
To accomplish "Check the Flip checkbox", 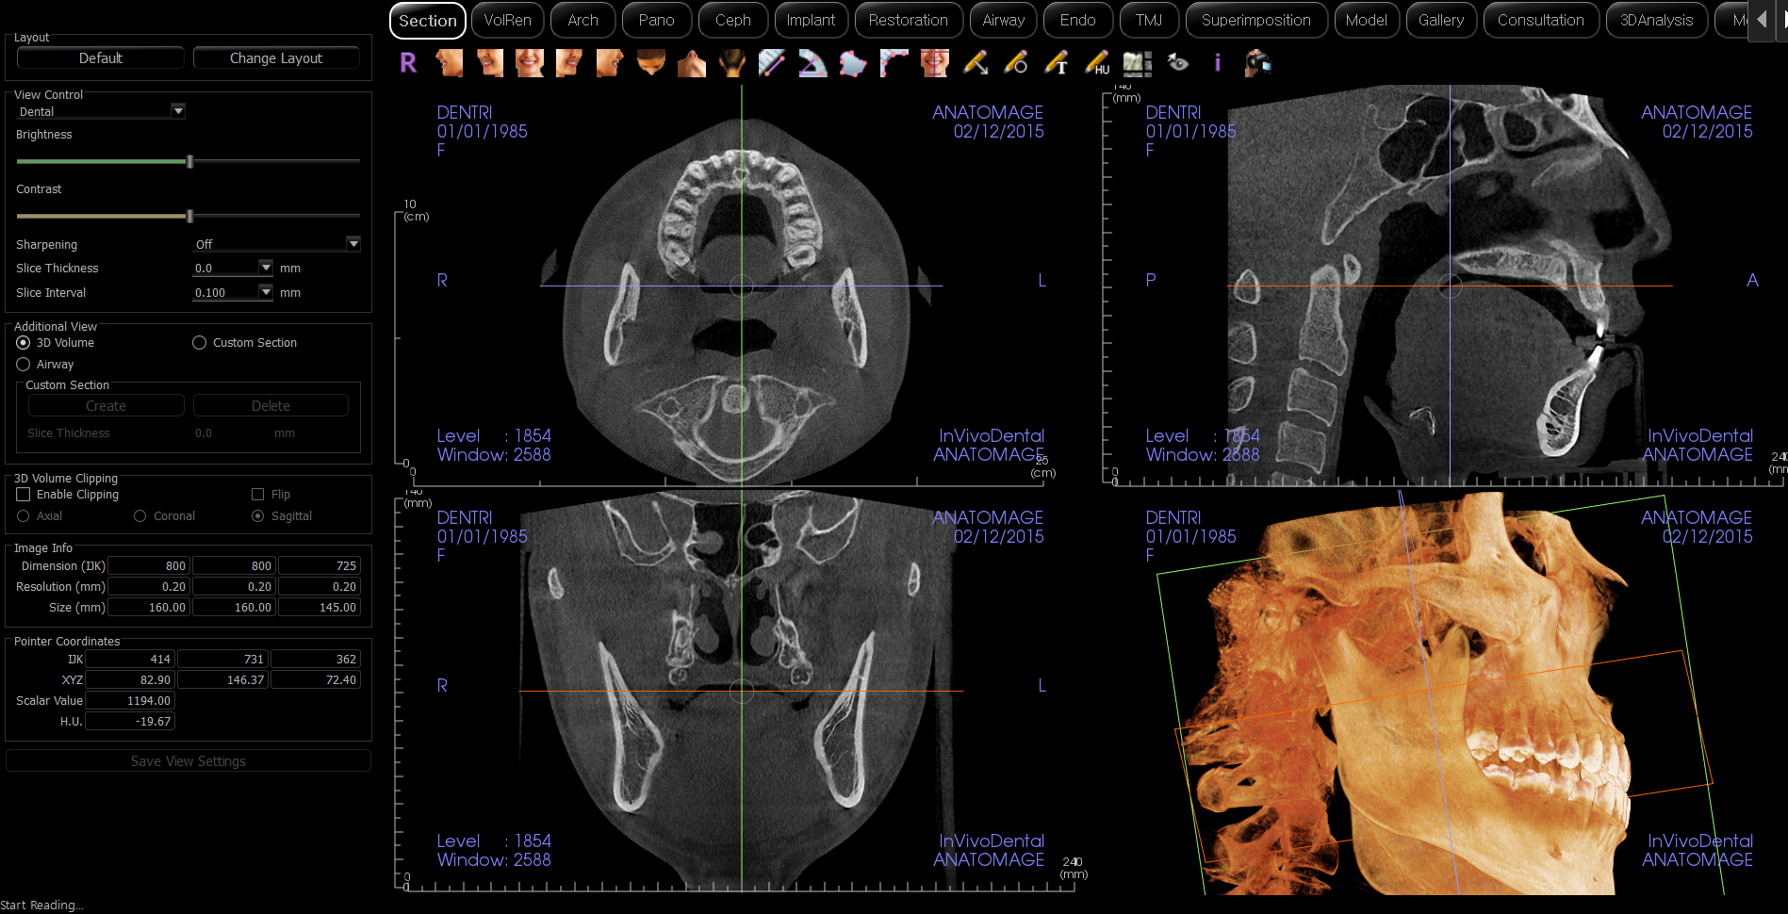I will pos(257,495).
